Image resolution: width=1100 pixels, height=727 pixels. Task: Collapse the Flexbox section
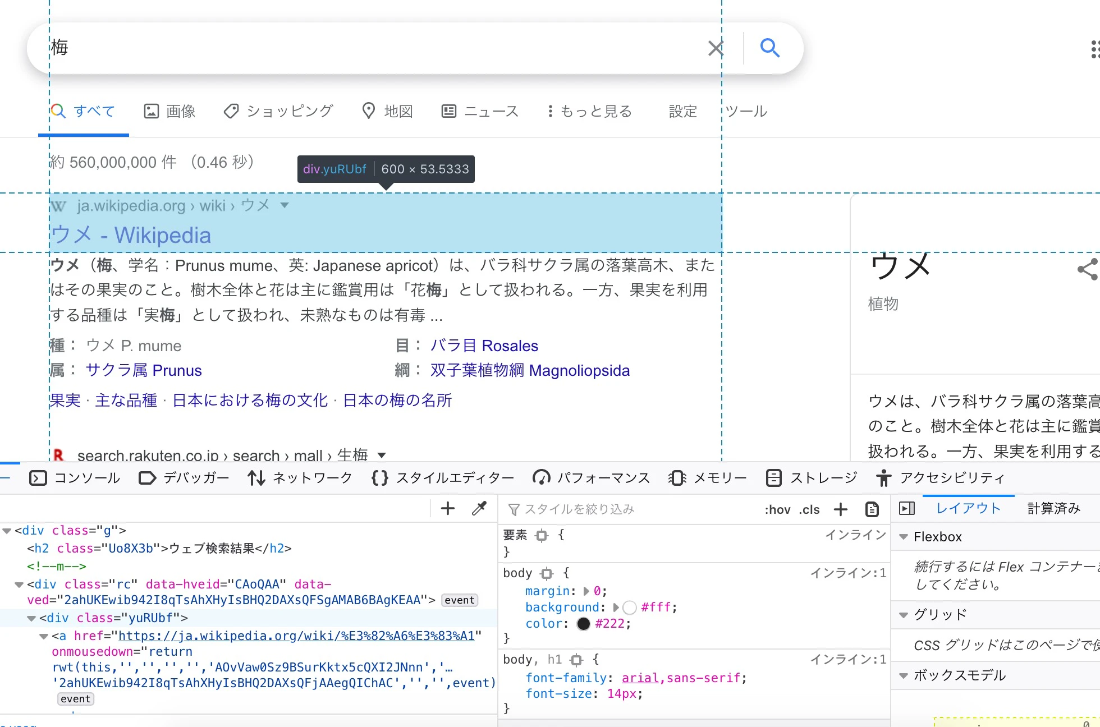pos(904,537)
